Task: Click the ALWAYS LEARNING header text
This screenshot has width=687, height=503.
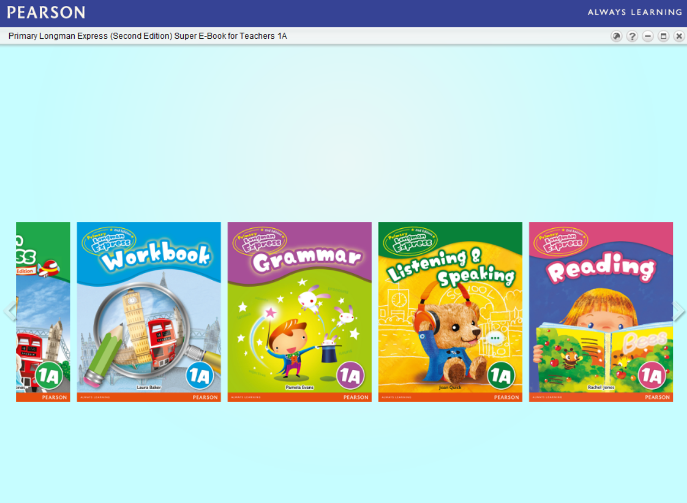Action: coord(635,12)
